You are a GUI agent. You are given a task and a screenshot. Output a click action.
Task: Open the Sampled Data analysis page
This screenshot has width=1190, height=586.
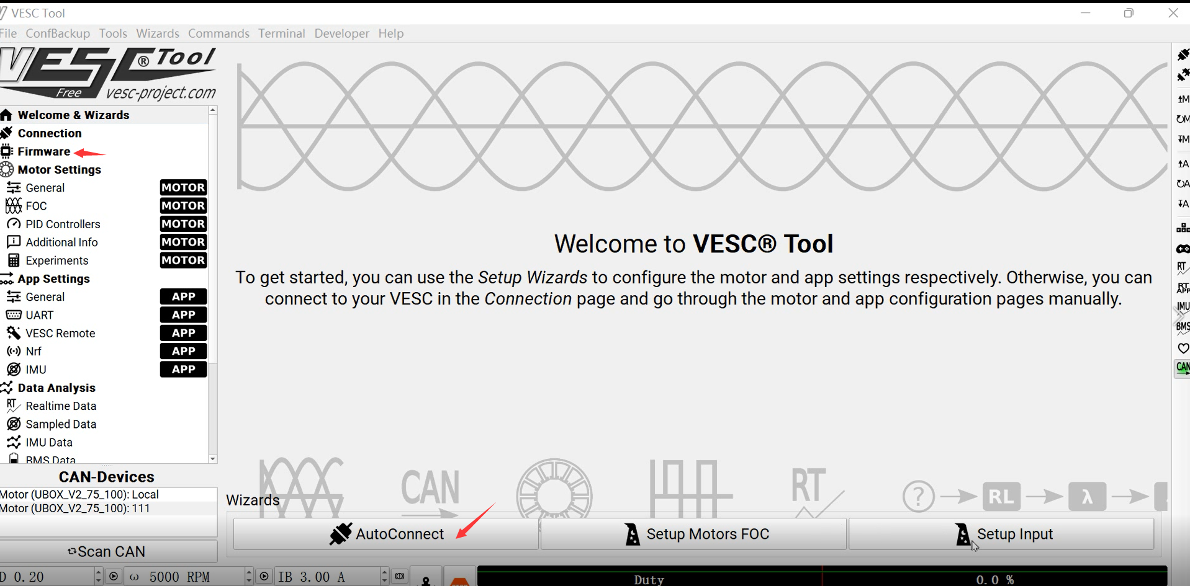coord(60,424)
